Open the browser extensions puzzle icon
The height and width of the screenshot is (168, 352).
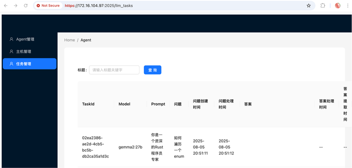(x=323, y=6)
